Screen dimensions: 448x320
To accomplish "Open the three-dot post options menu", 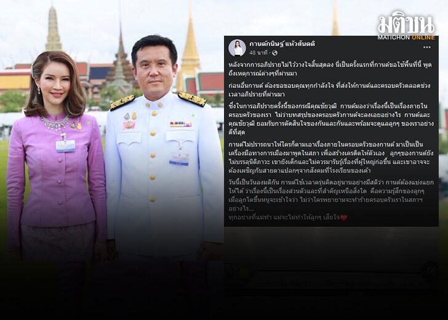I will 426,47.
